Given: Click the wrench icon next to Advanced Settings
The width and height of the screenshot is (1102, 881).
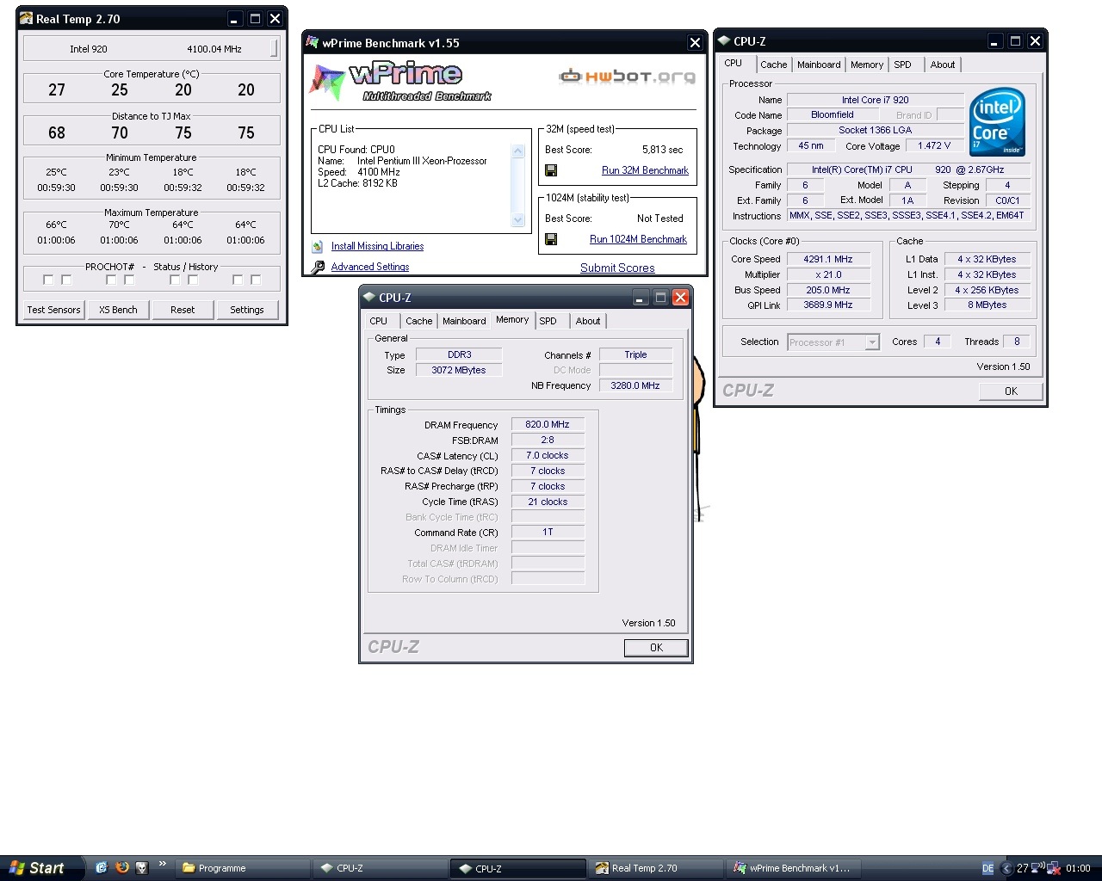Looking at the screenshot, I should pyautogui.click(x=318, y=267).
